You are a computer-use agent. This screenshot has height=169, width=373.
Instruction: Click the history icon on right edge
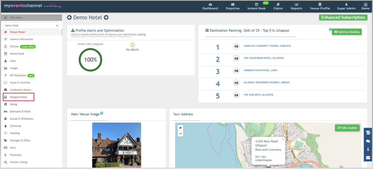pos(368,133)
